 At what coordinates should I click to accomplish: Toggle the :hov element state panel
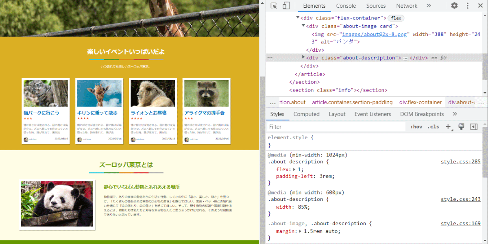tap(416, 127)
